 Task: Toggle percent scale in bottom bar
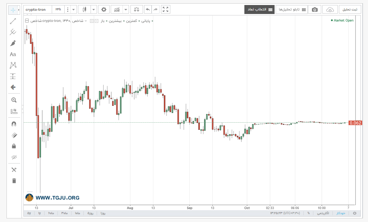tap(309, 213)
